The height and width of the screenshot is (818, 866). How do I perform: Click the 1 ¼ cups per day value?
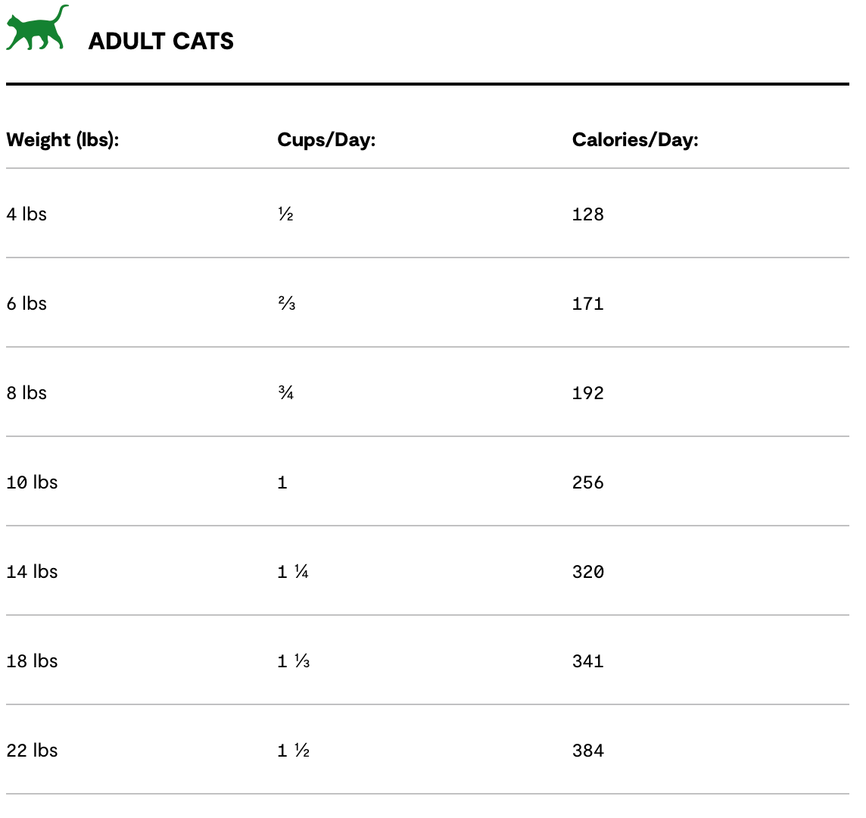coord(293,573)
